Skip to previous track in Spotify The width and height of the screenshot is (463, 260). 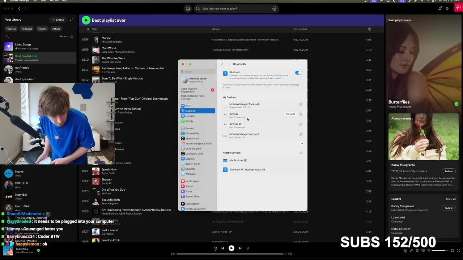[x=223, y=248]
